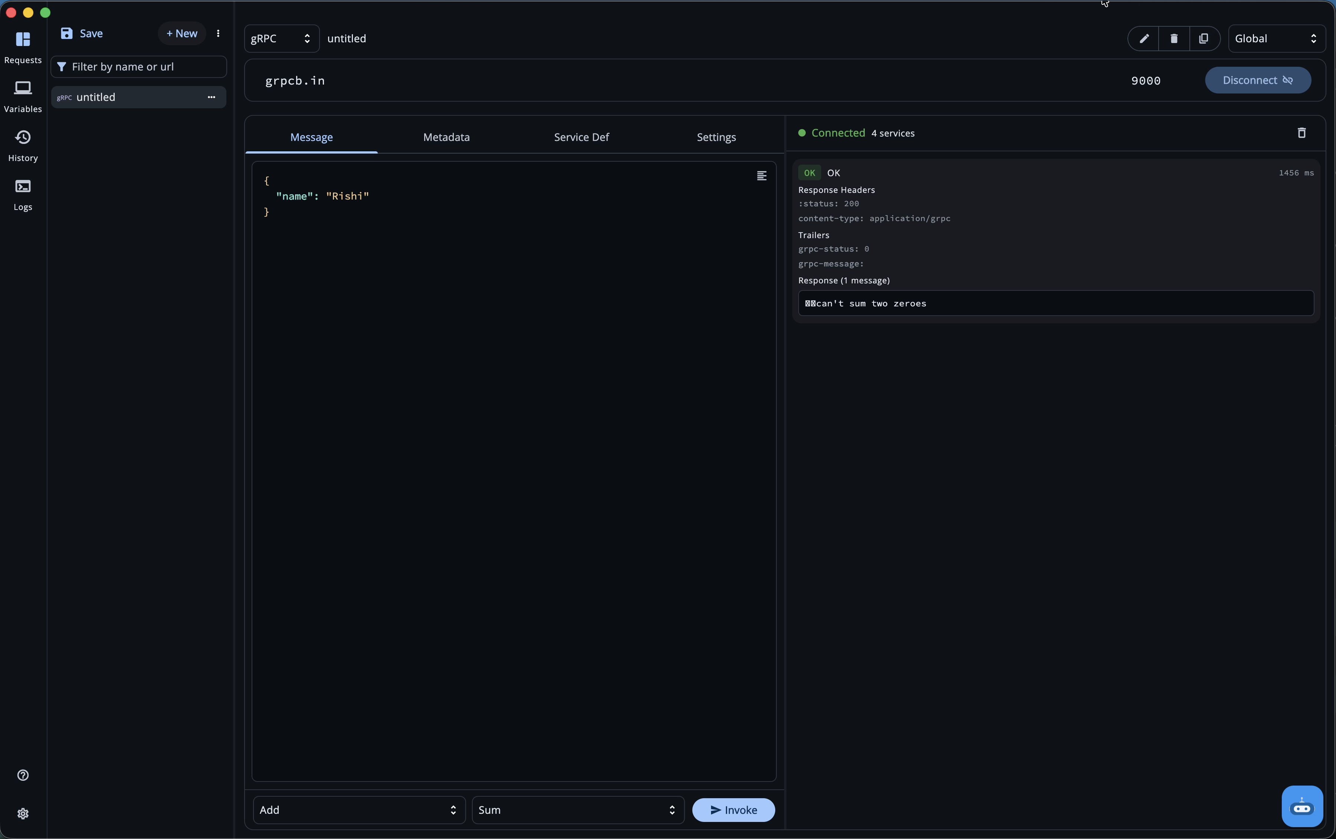
Task: Click the 4 services label
Action: tap(893, 133)
